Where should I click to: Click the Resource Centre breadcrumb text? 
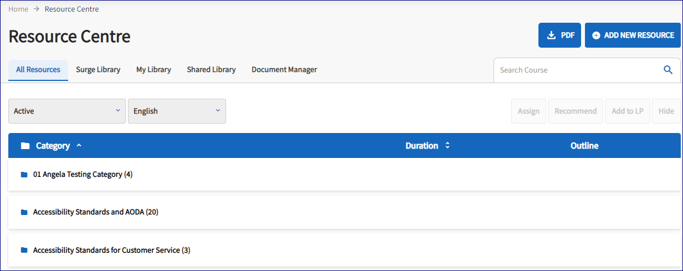72,9
